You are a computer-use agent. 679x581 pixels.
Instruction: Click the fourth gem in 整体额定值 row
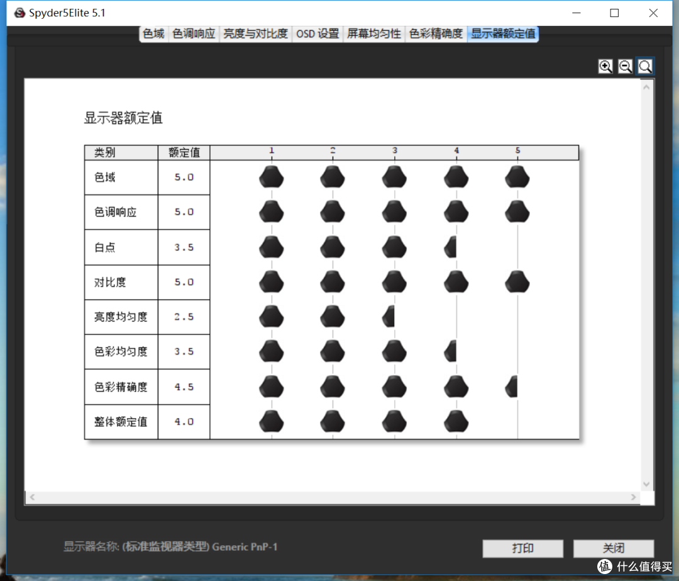456,422
